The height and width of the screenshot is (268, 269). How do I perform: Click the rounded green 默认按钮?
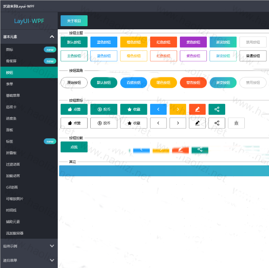click(x=104, y=82)
